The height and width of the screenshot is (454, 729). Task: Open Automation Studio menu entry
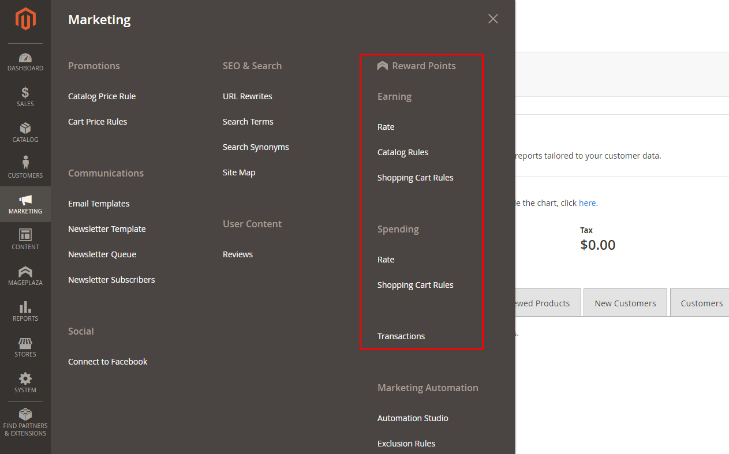[x=413, y=418]
